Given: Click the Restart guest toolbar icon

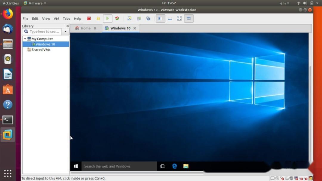Looking at the screenshot, I should click(117, 18).
